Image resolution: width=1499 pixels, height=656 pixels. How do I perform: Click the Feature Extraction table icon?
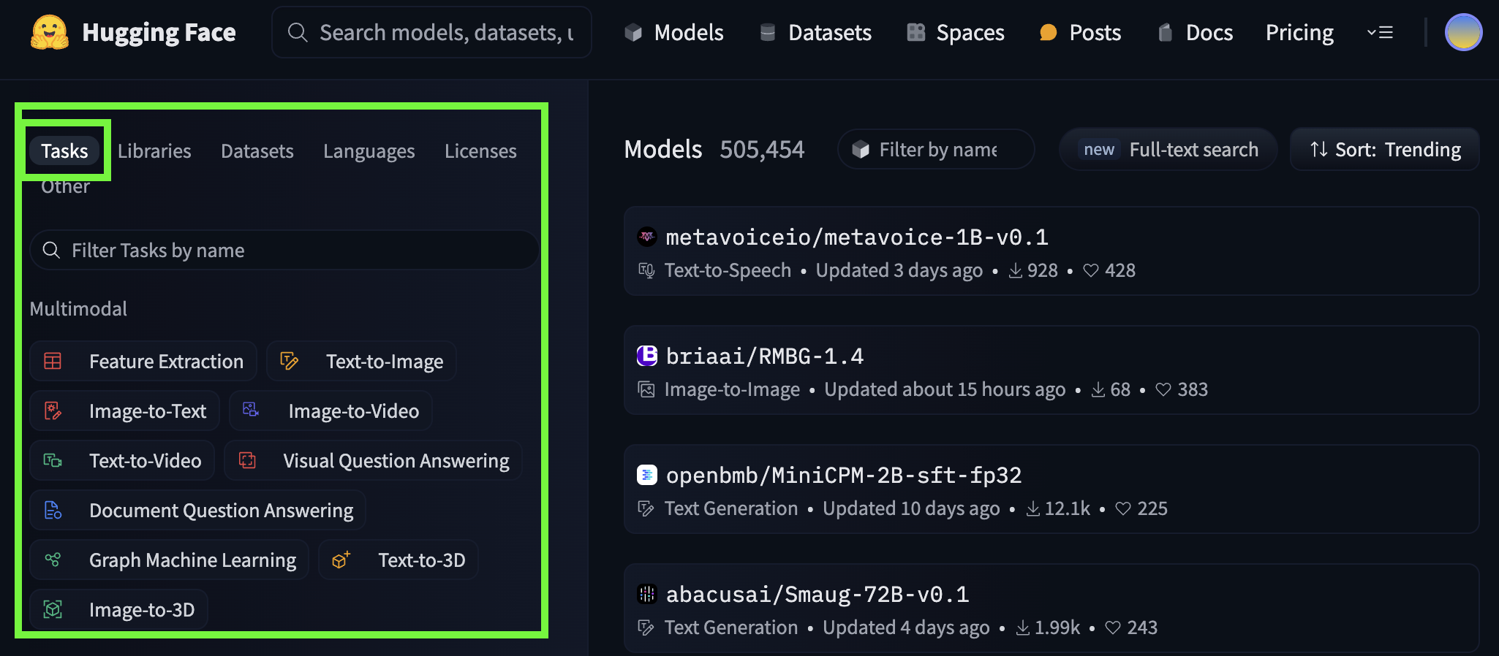[x=53, y=361]
